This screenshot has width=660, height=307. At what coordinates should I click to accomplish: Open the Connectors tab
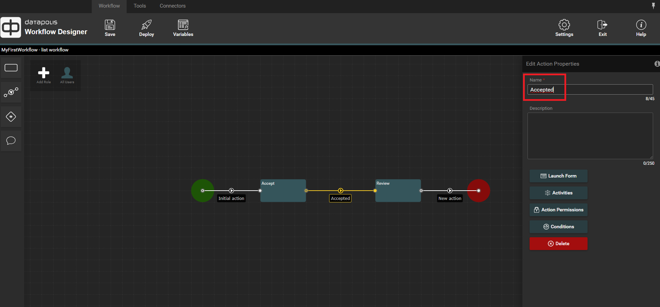click(x=173, y=6)
